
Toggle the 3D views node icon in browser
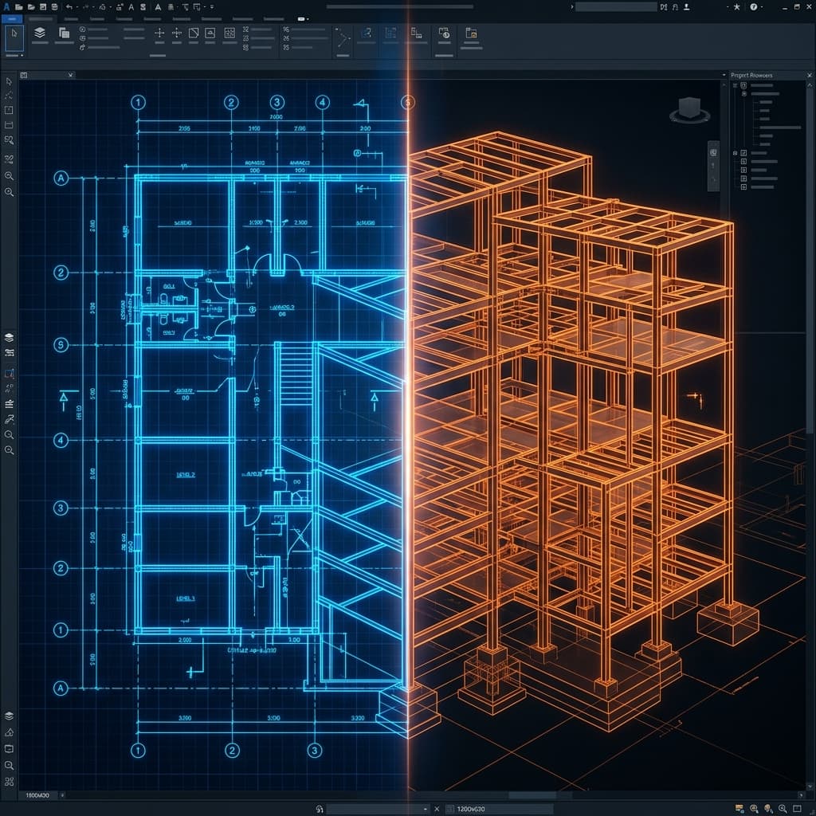pos(743,153)
